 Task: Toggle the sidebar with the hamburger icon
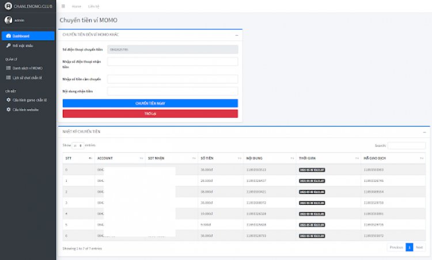click(x=63, y=6)
